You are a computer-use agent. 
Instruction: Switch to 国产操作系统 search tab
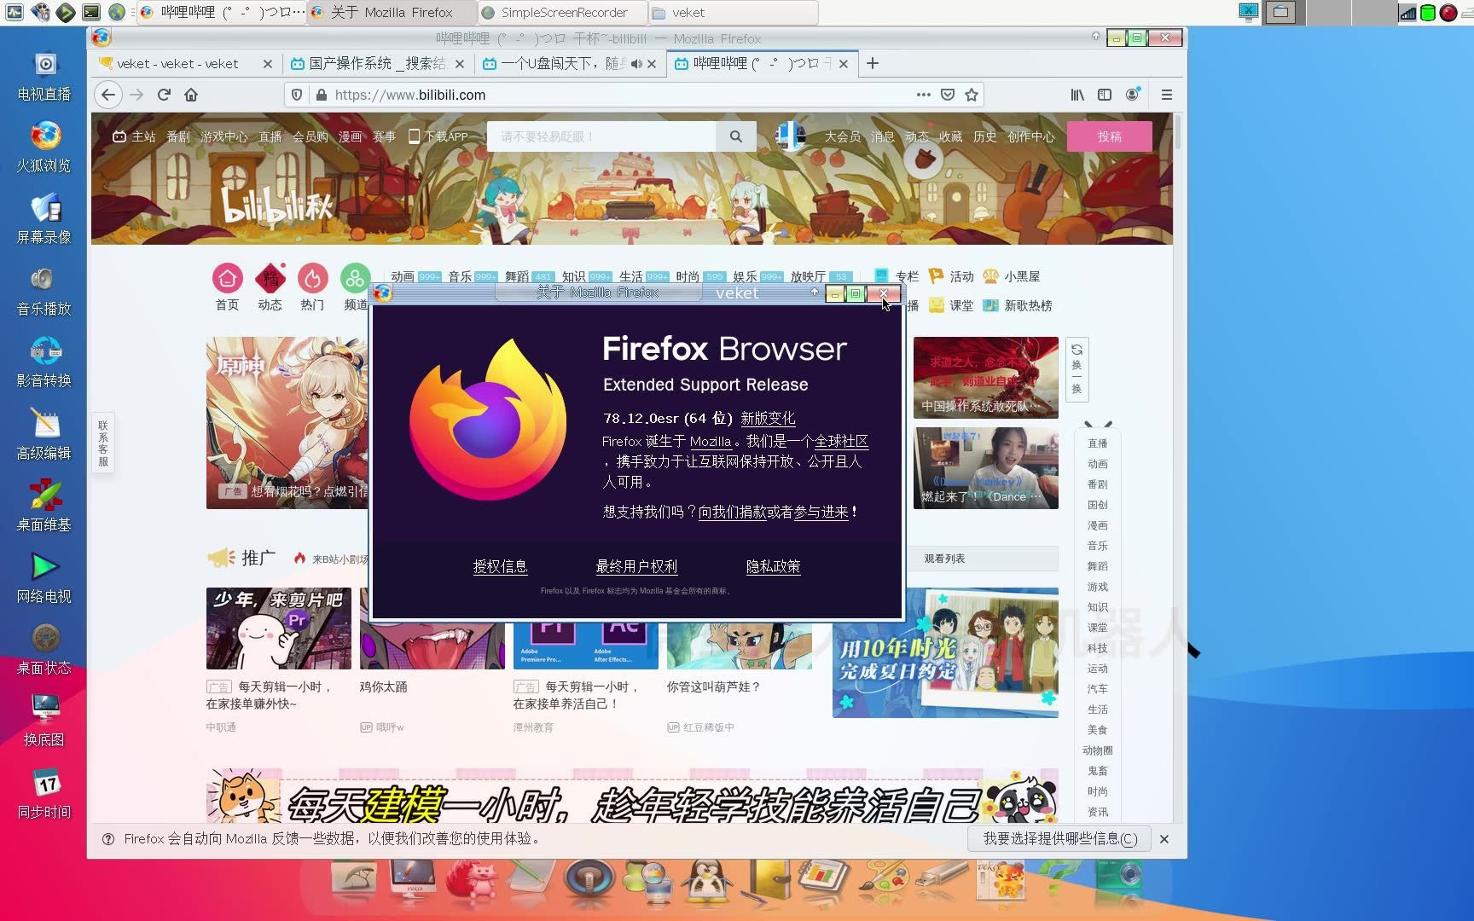point(378,64)
